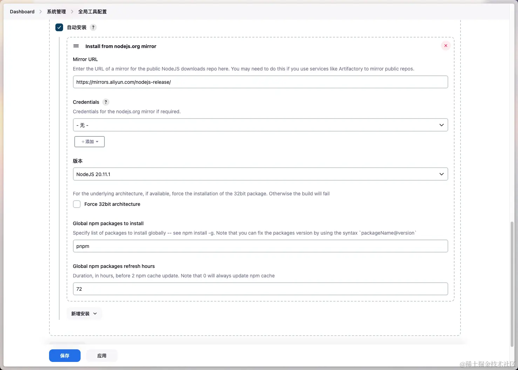This screenshot has height=370, width=518.
Task: Click Global npm packages to install label
Action: coord(108,223)
